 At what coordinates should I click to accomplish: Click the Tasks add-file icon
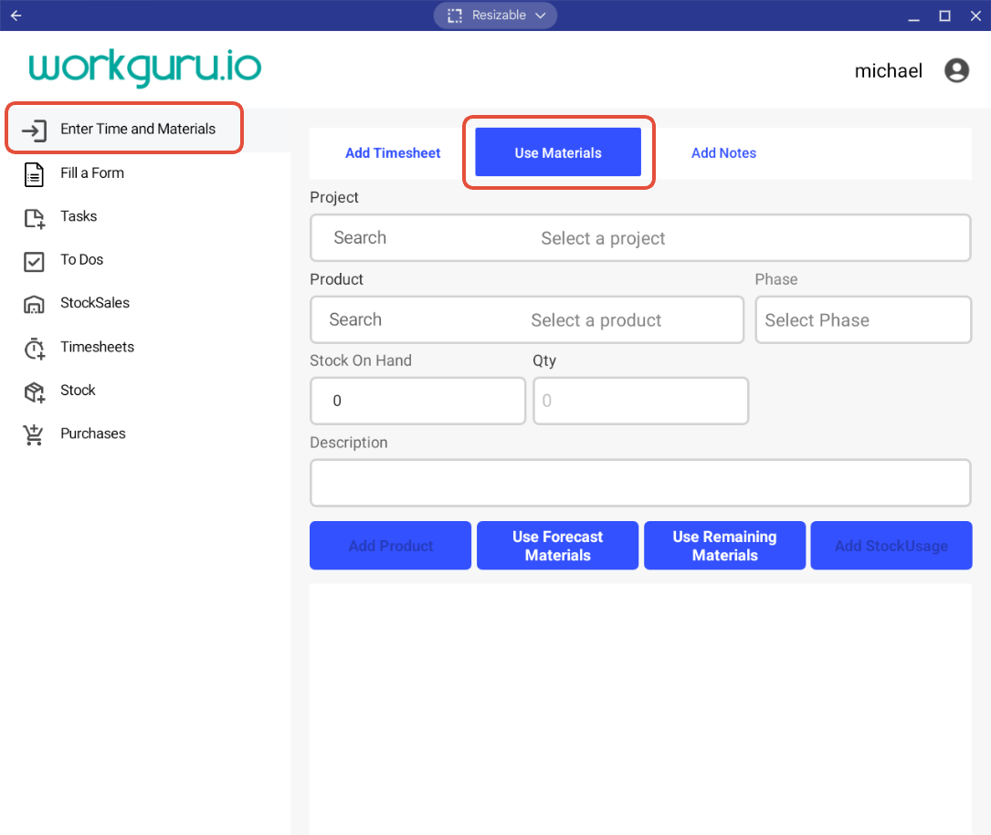tap(34, 218)
